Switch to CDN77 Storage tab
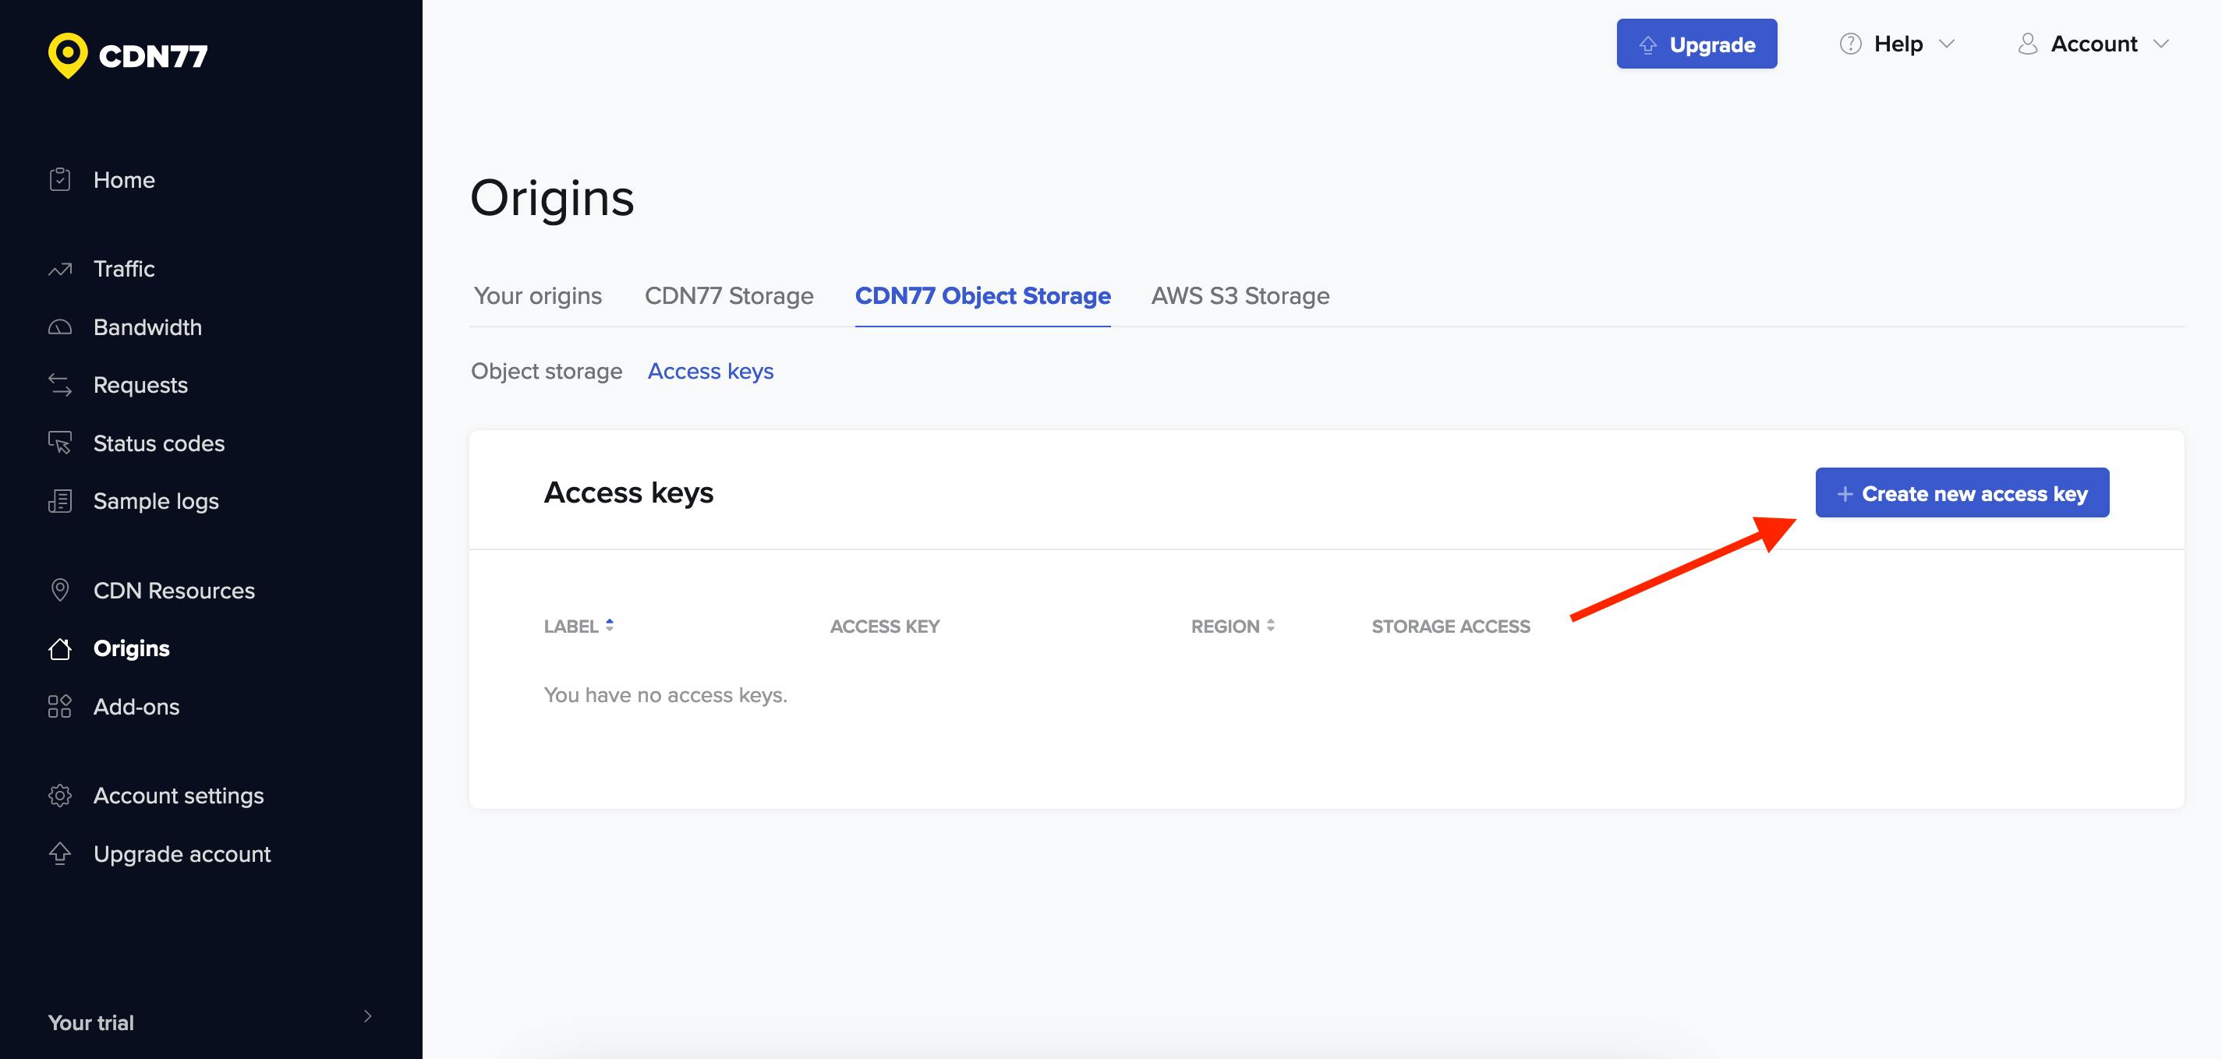 729,296
